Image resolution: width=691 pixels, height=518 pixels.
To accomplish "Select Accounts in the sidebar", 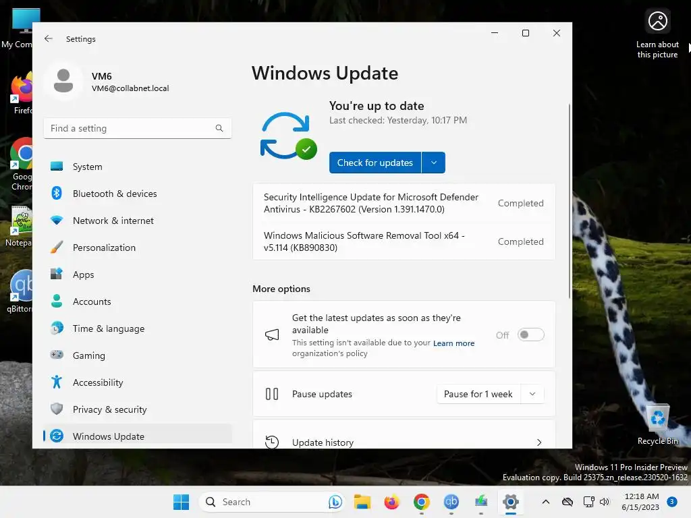I will coord(138,301).
